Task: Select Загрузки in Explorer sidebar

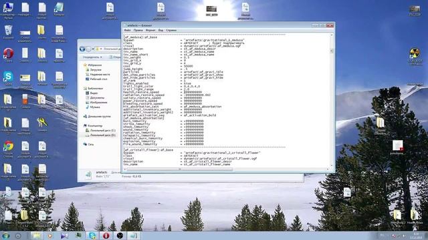Action: (x=94, y=69)
